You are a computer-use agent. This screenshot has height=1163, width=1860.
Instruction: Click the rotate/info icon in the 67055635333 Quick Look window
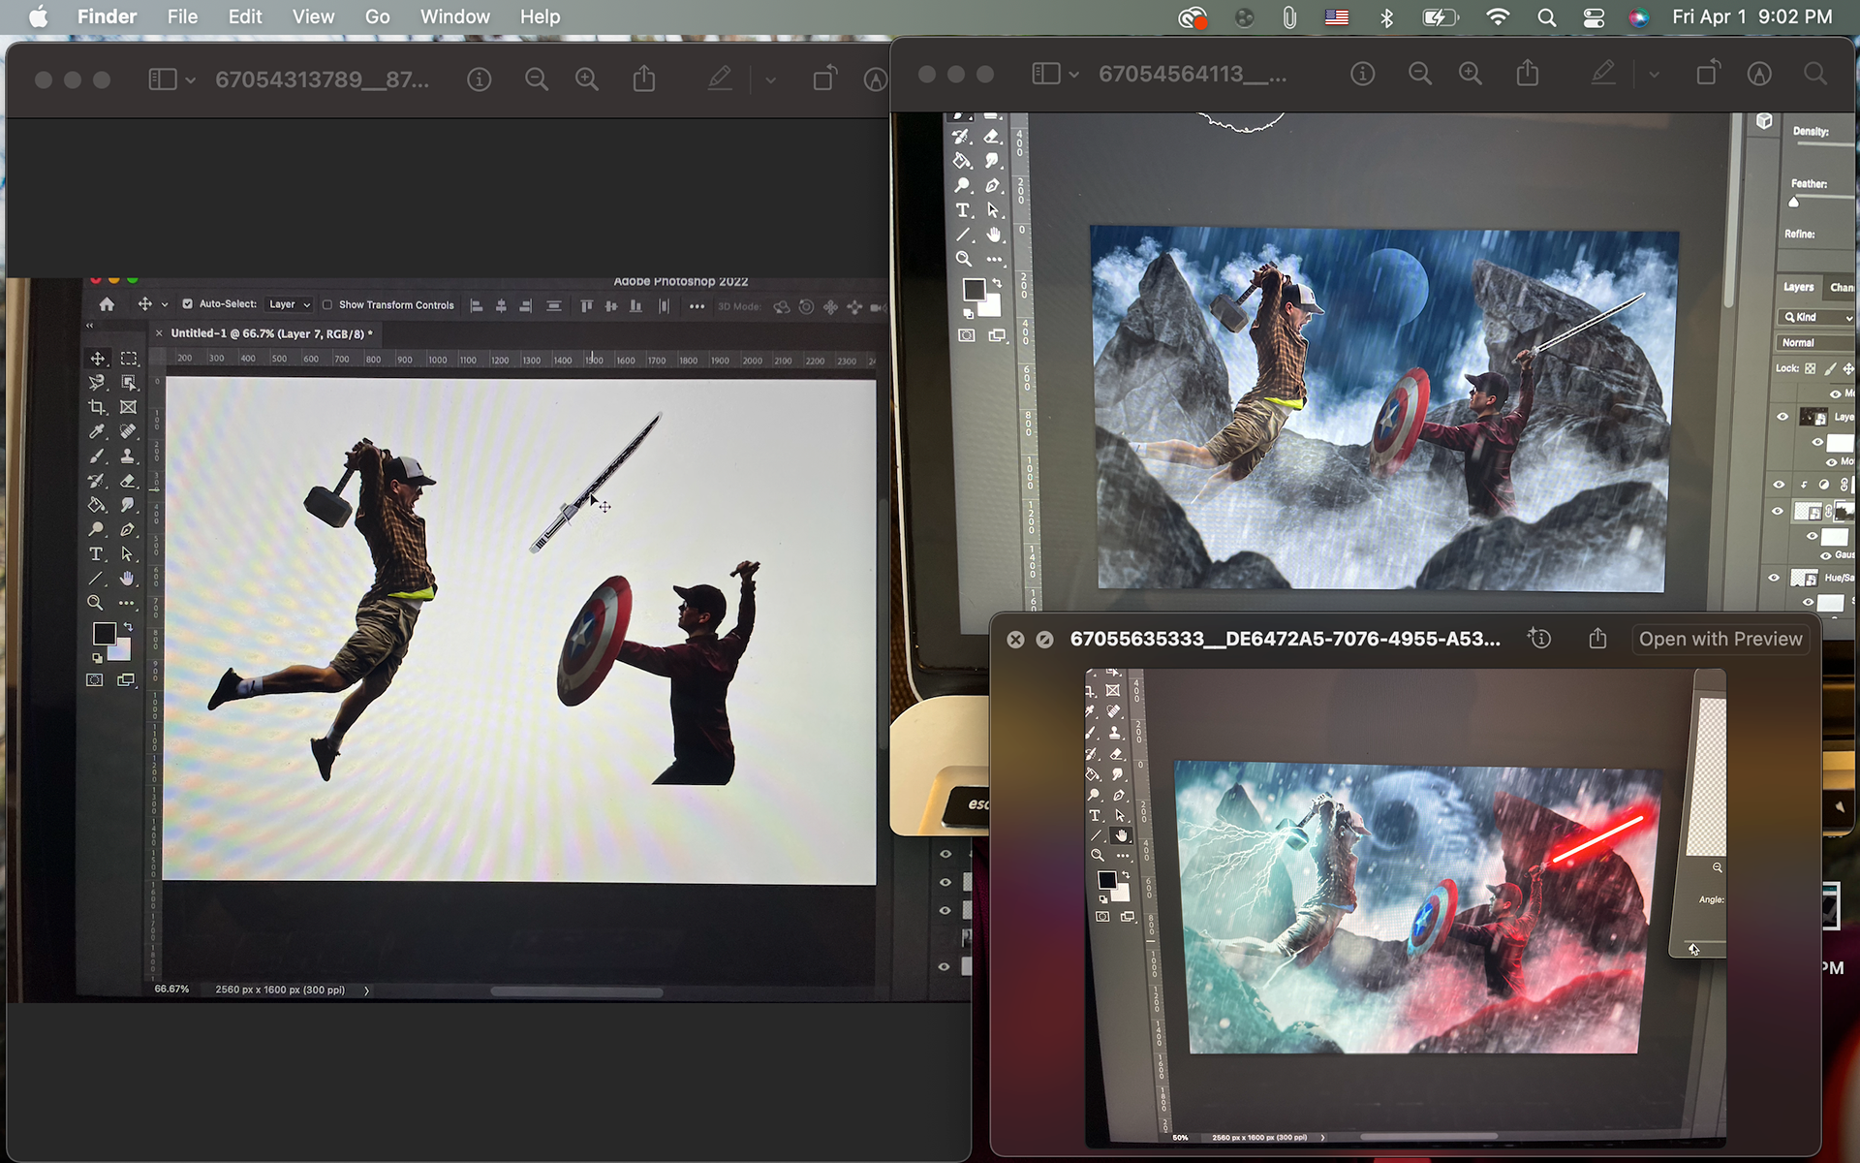pos(1539,639)
